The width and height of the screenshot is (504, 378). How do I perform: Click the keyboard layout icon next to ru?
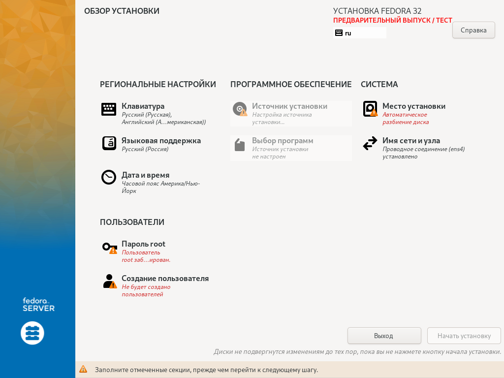(x=339, y=33)
